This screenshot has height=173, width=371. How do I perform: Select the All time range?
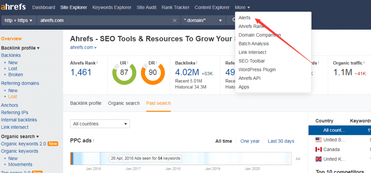(224, 141)
